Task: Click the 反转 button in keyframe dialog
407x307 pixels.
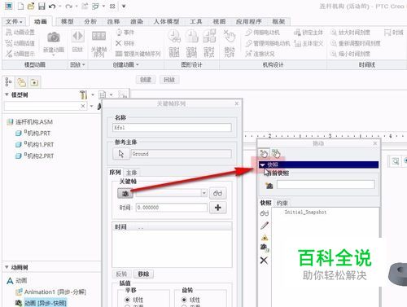Action: (121, 274)
